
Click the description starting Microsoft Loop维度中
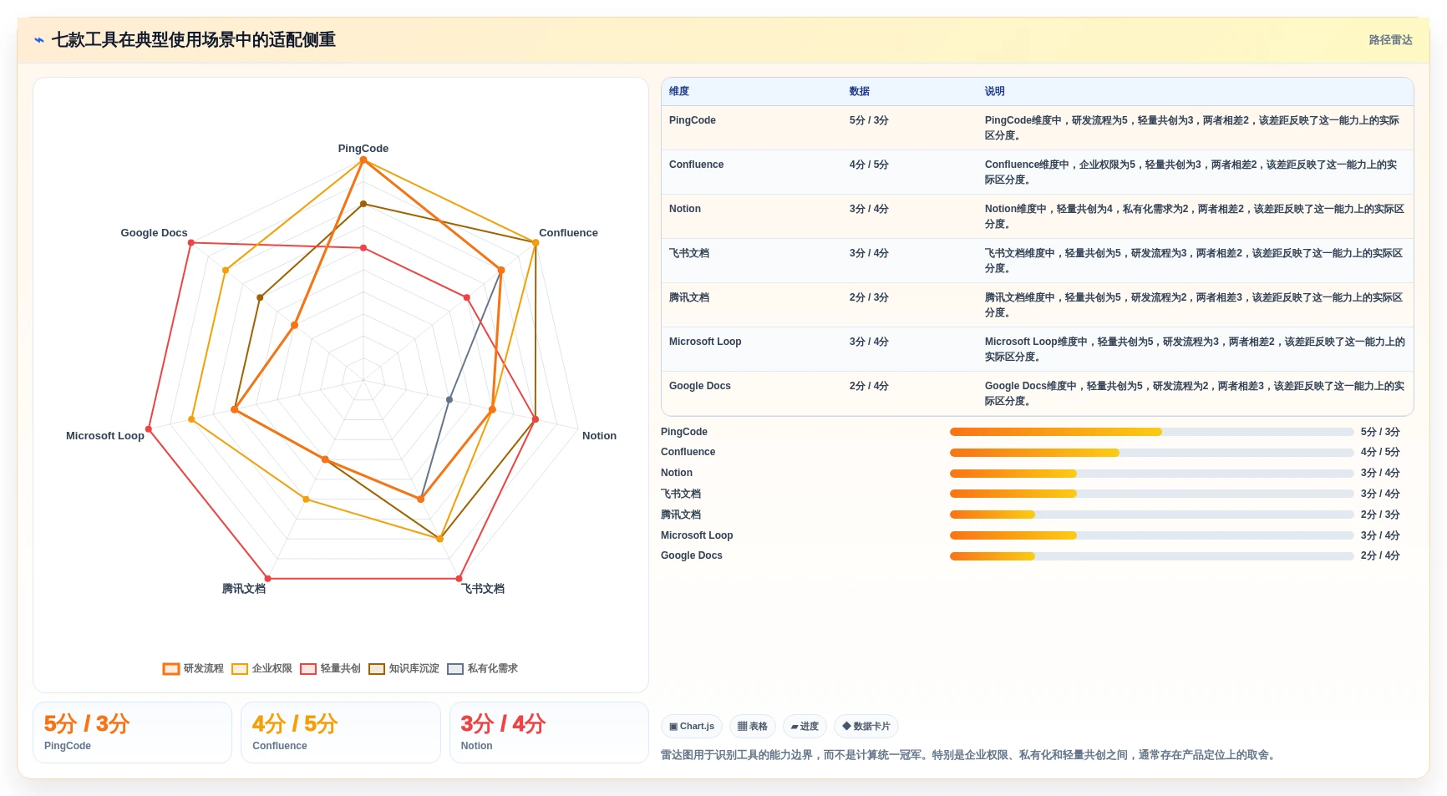tap(1195, 349)
